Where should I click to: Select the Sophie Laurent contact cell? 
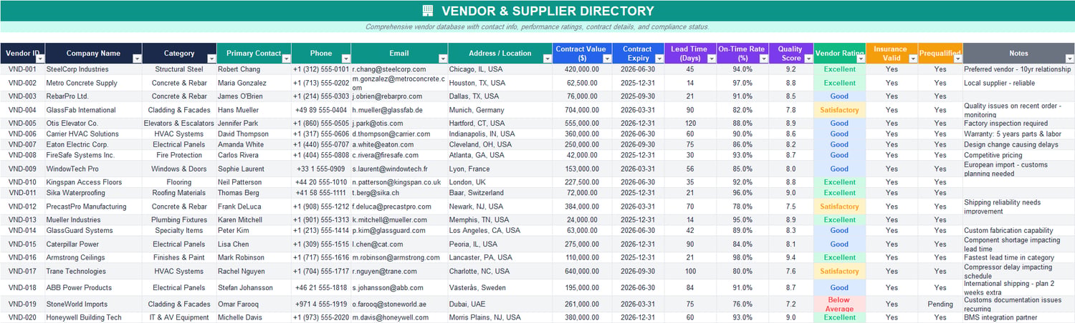pos(254,169)
